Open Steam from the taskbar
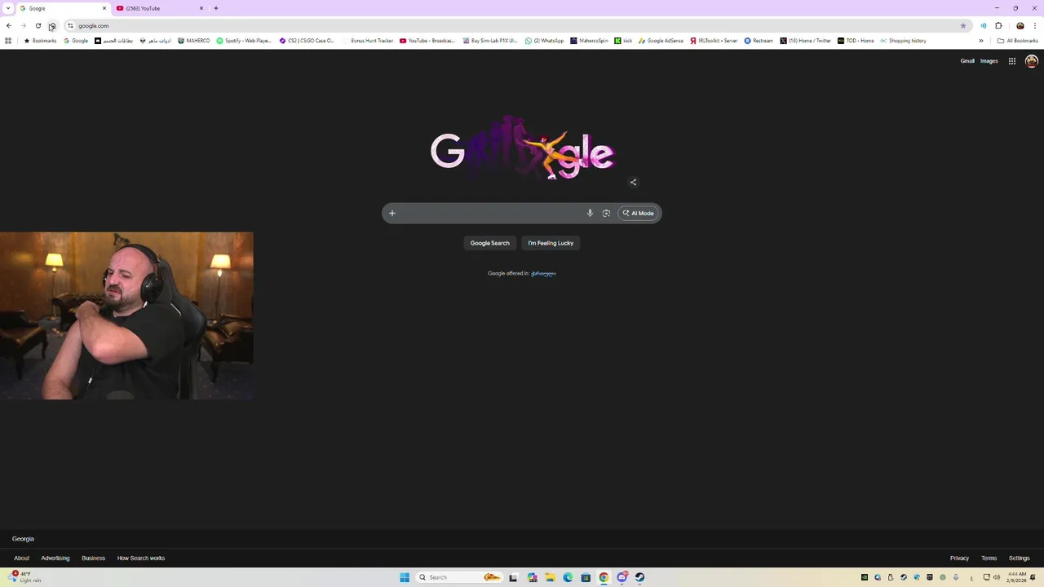1044x587 pixels. [x=639, y=577]
